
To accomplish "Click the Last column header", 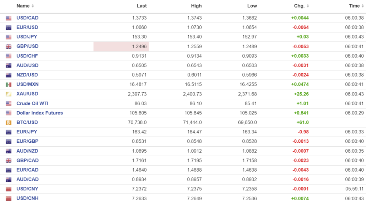I will (x=142, y=6).
